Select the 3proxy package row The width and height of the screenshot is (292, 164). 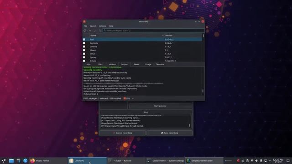(142, 57)
